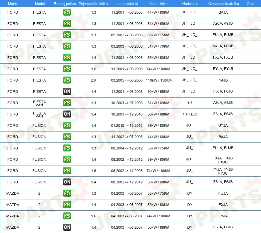Click petrol icon in Fusion FXJA, FXJB, FXJC row
The height and width of the screenshot is (233, 261).
(x=67, y=159)
